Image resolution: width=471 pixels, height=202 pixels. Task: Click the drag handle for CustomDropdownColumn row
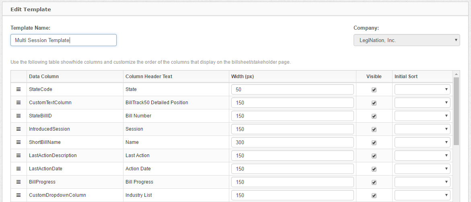pyautogui.click(x=19, y=195)
